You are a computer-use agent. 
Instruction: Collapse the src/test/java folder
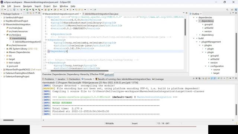click(4, 35)
